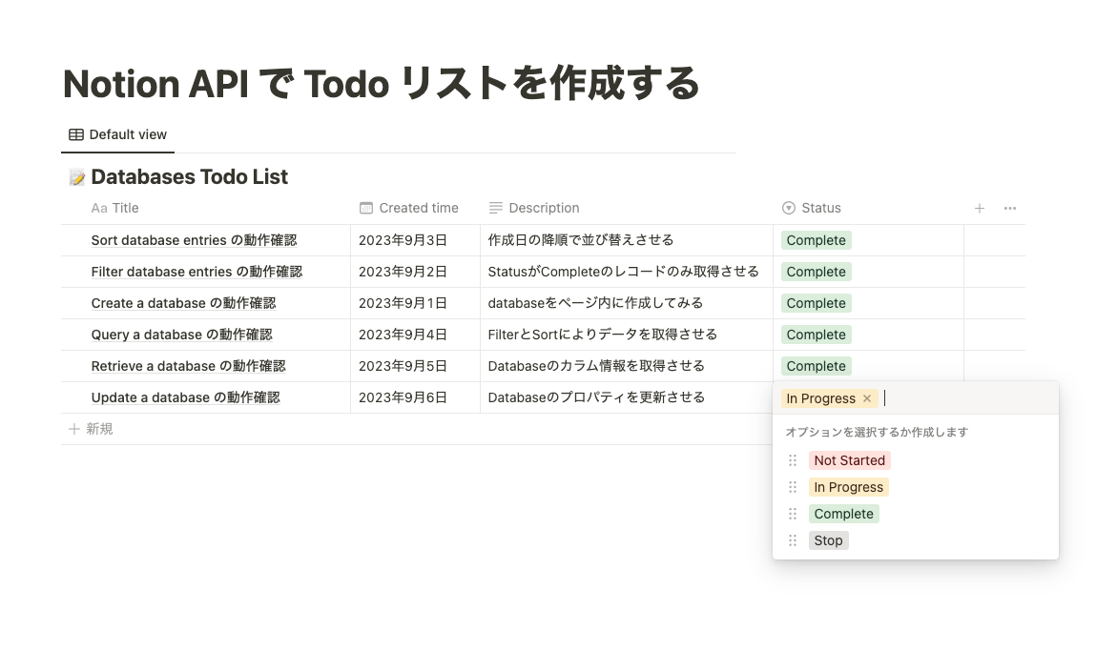Remove the In Progress tag with its x
The height and width of the screenshot is (651, 1117).
tap(867, 398)
